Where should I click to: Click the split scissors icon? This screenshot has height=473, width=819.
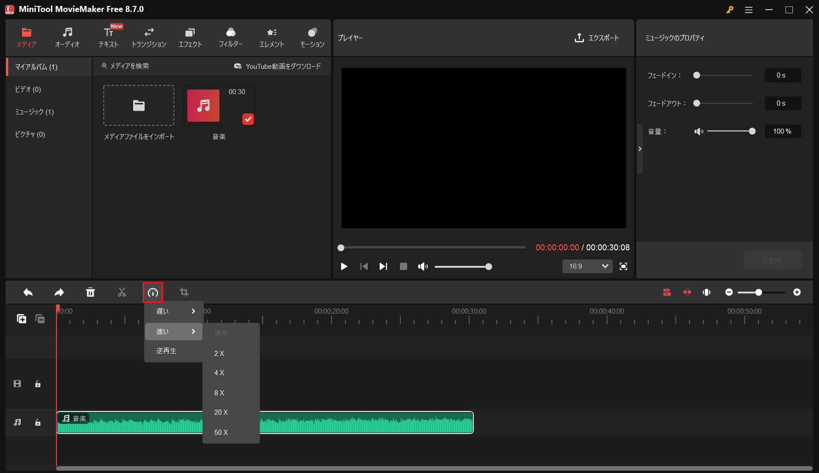(122, 293)
